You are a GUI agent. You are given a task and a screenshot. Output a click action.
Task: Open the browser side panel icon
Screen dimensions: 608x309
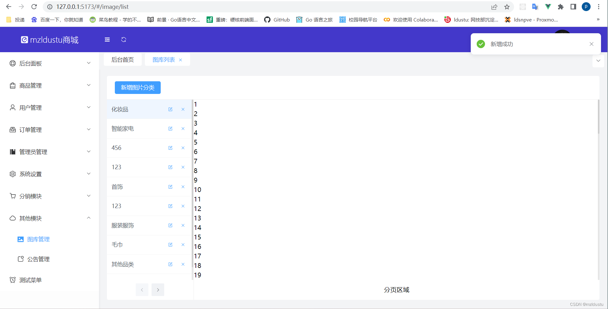click(x=573, y=7)
